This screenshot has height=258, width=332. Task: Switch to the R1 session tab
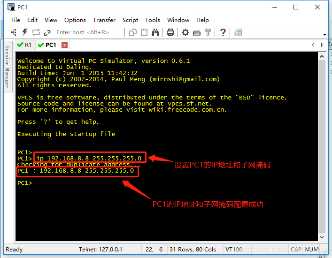pyautogui.click(x=24, y=45)
